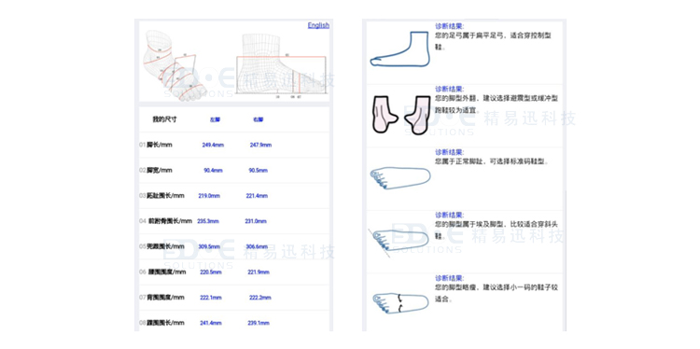Select the 左脚 column header
Screen dimensions: 700x349
215,119
